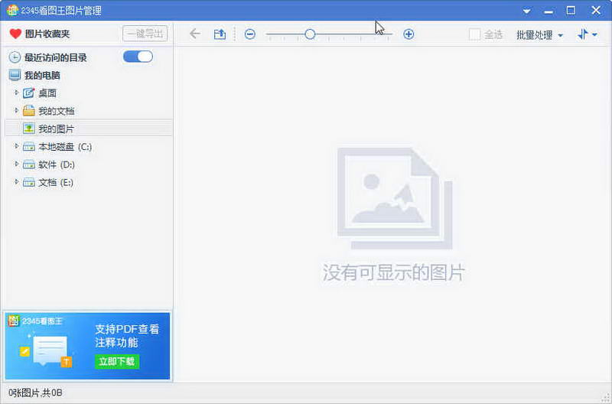Click the zoom in plus icon

[409, 34]
